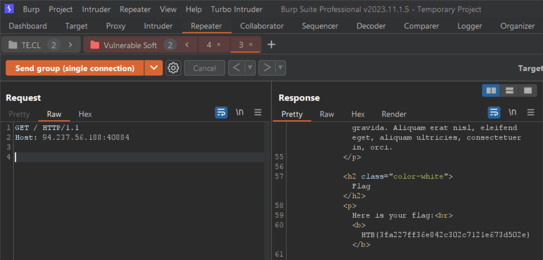Image resolution: width=543 pixels, height=260 pixels.
Task: Switch Response view to Hex
Action: pyautogui.click(x=358, y=114)
